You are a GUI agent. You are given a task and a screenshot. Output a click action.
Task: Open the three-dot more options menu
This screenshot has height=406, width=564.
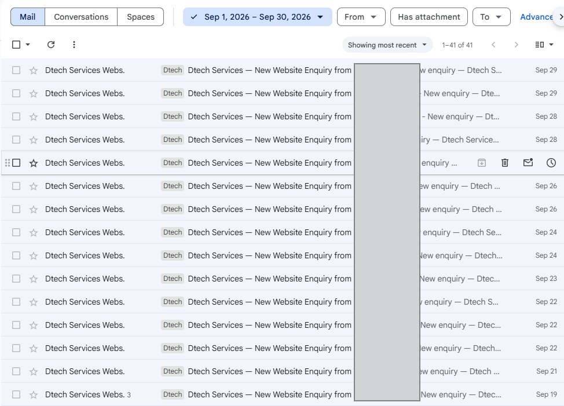(74, 45)
